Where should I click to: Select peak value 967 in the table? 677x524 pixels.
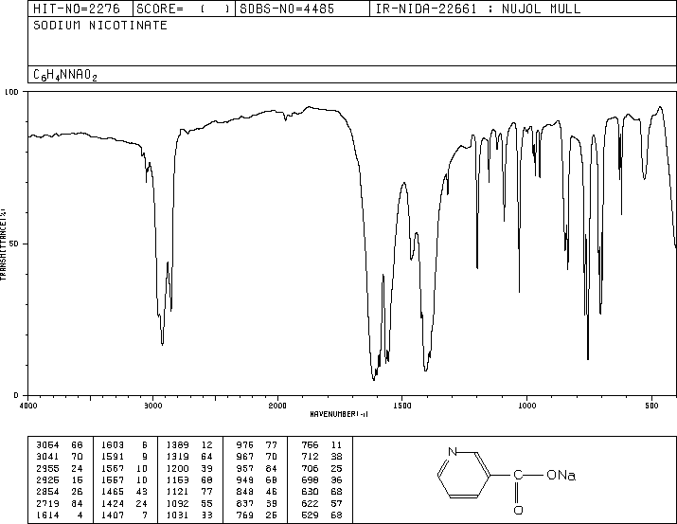(x=245, y=456)
